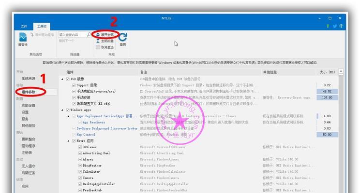The width and height of the screenshot is (360, 193).
Task: Open 更新整合 in the sidebar
Action: click(x=29, y=139)
